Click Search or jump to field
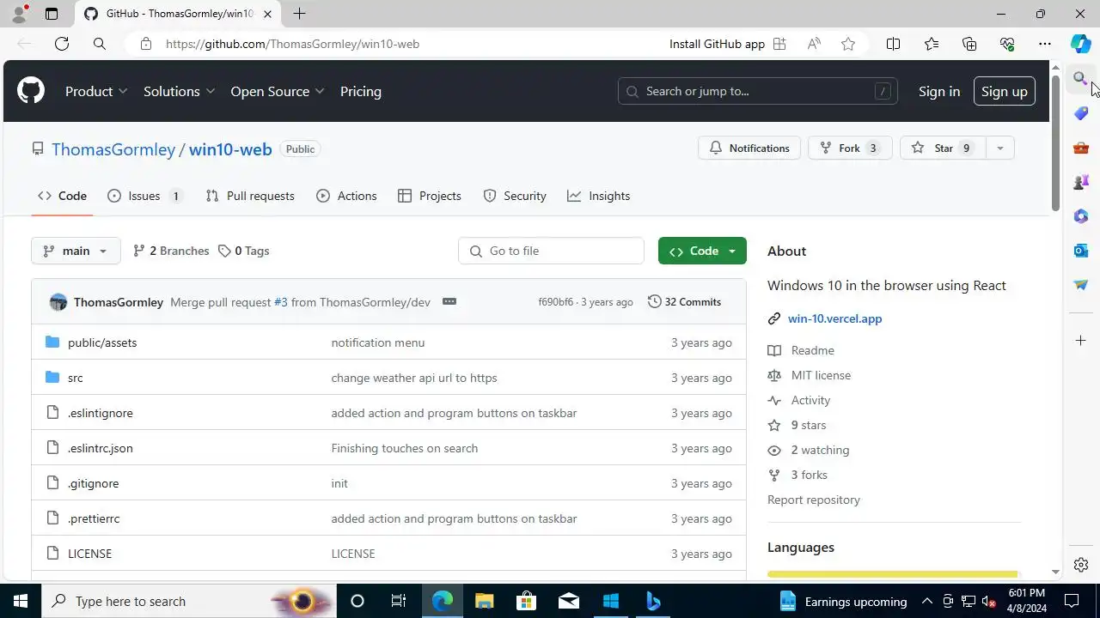 (758, 91)
